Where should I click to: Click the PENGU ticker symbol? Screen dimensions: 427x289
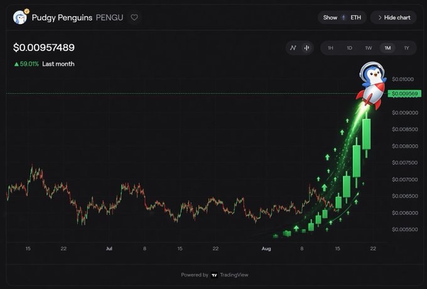[x=109, y=18]
